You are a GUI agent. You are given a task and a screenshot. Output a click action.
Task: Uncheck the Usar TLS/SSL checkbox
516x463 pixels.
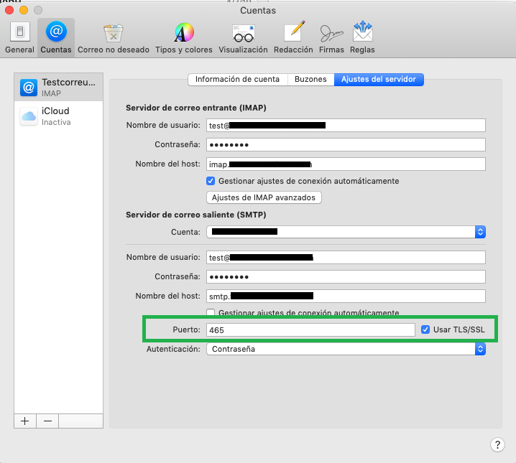click(x=427, y=329)
